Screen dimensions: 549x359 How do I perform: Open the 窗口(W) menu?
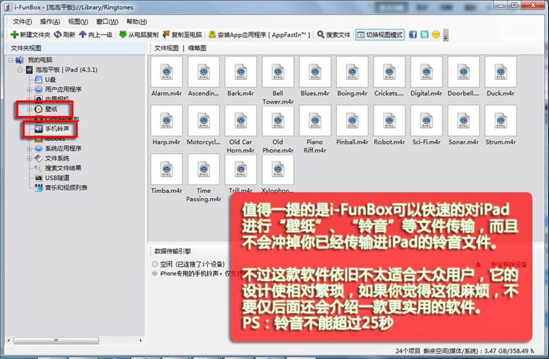[x=107, y=22]
